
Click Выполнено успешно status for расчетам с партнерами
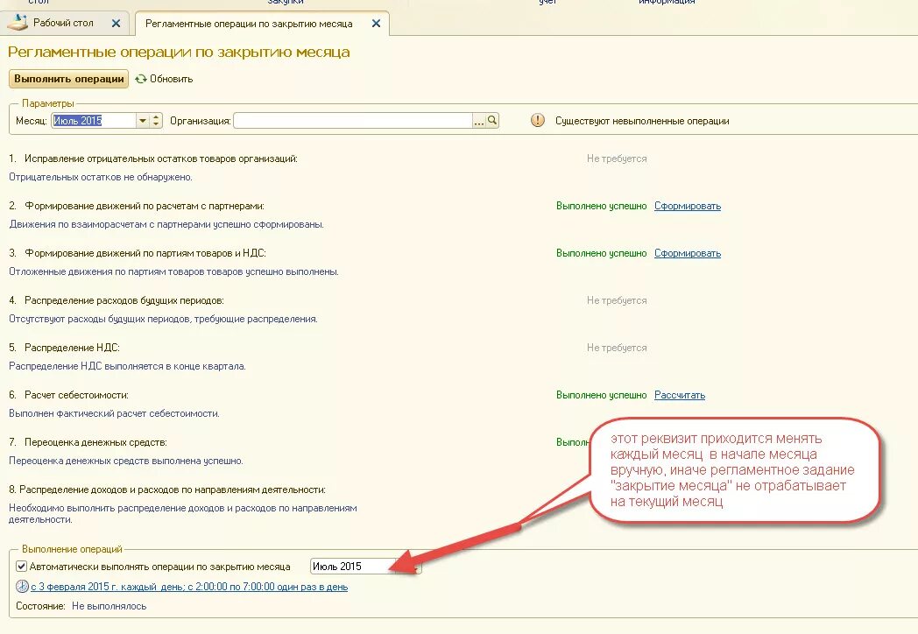601,206
